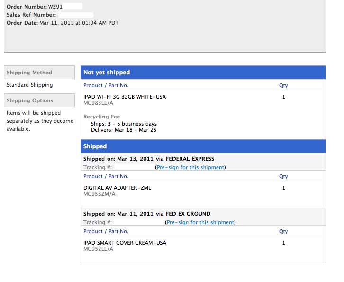
Task: Click DIGITAL AV ADAPTER-ZML product name
Action: (118, 188)
